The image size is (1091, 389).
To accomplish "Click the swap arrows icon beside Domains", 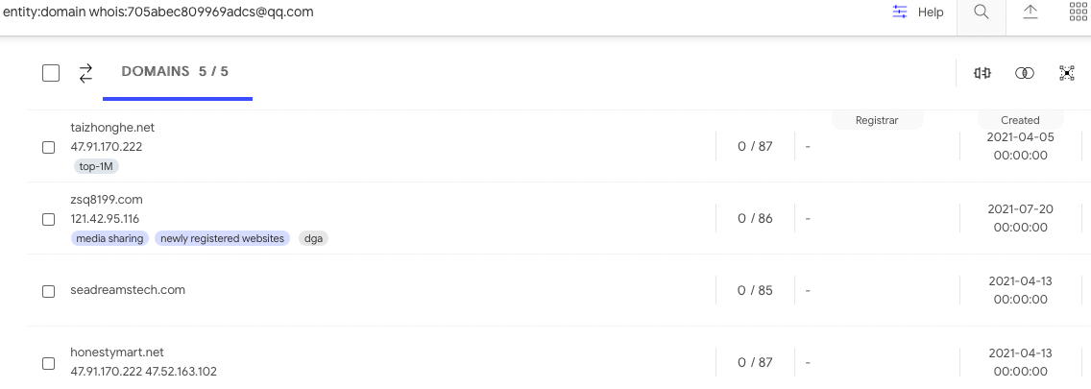I will [x=85, y=73].
